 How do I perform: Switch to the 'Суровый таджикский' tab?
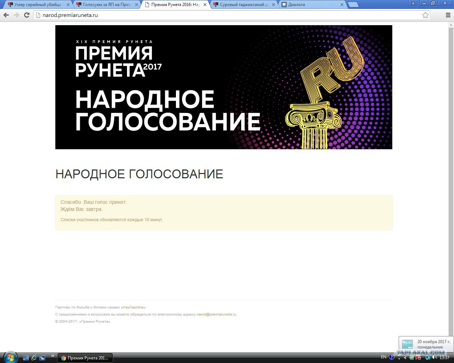(244, 5)
